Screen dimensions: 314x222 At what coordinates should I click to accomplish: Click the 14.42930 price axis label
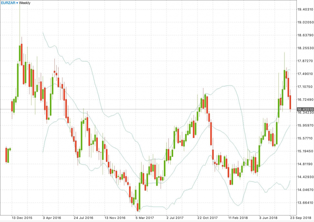[x=305, y=177]
